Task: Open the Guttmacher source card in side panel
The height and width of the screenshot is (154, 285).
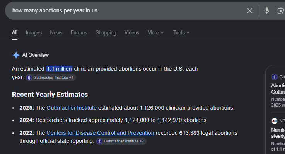Action: tap(278, 91)
